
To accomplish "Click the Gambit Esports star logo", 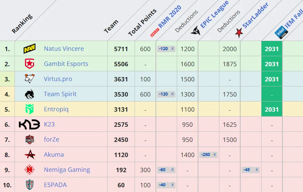I will (x=29, y=64).
